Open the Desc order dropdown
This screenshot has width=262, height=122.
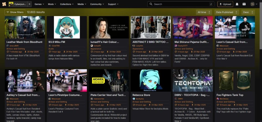click(x=248, y=12)
